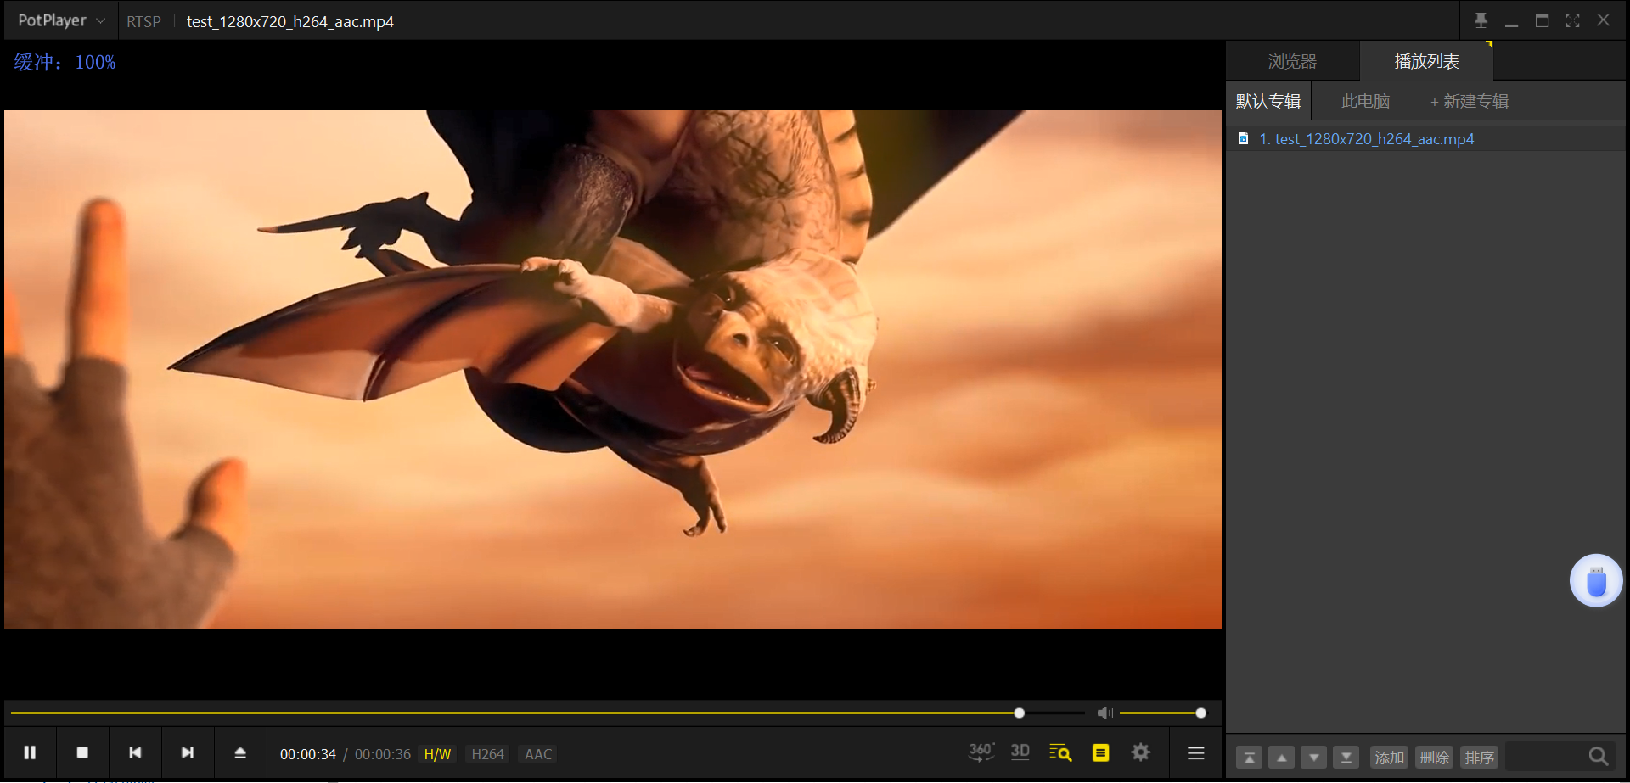Toggle 3D video mode
1630x783 pixels.
click(1020, 752)
